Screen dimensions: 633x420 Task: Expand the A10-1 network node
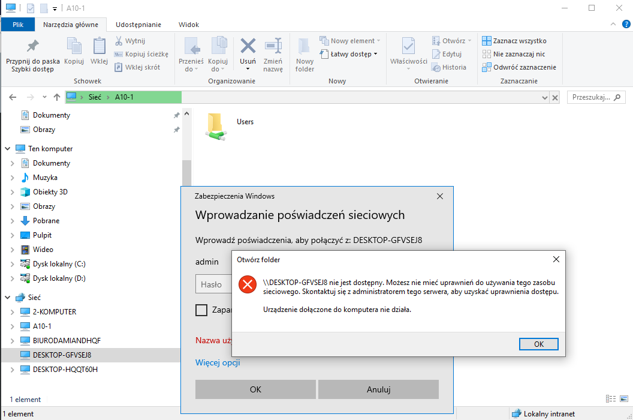(13, 326)
